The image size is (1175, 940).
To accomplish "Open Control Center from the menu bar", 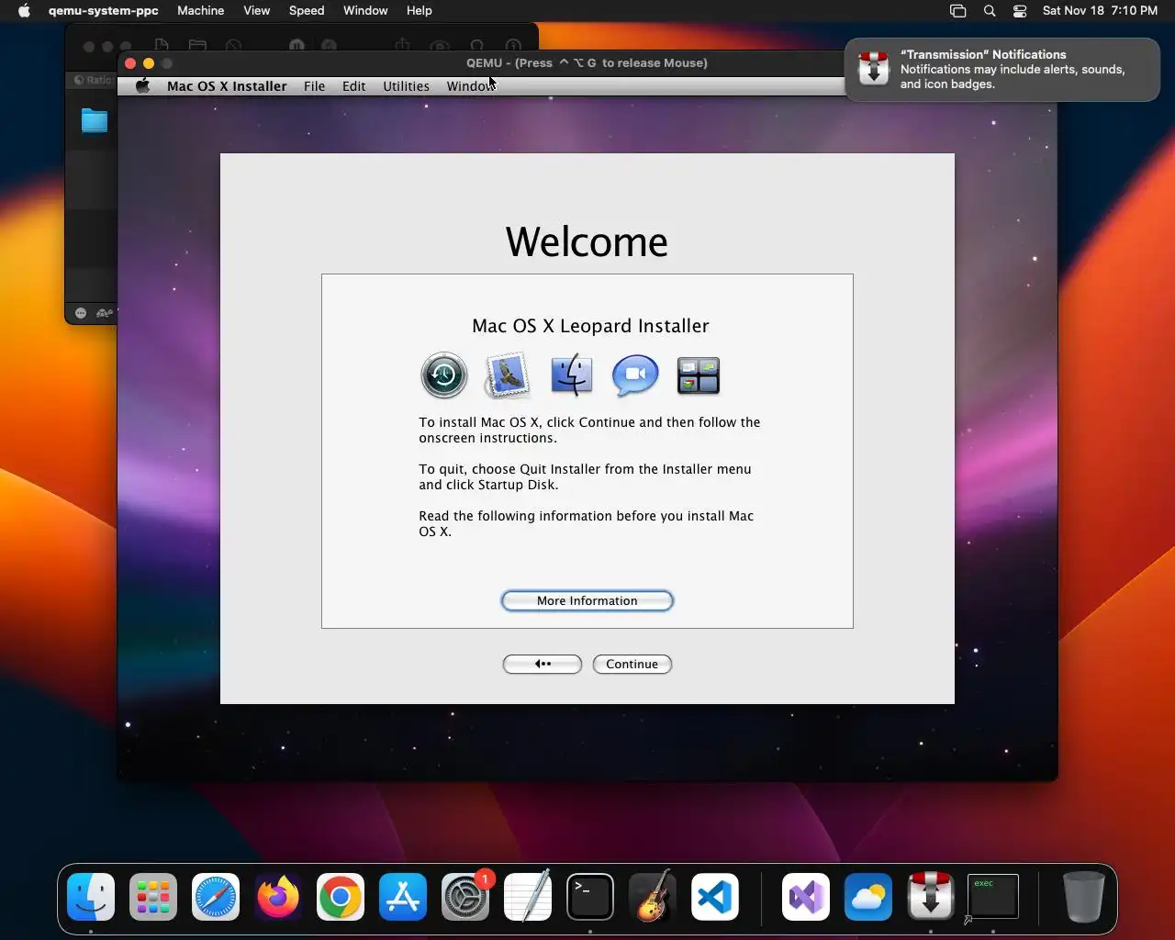I will click(x=1020, y=11).
